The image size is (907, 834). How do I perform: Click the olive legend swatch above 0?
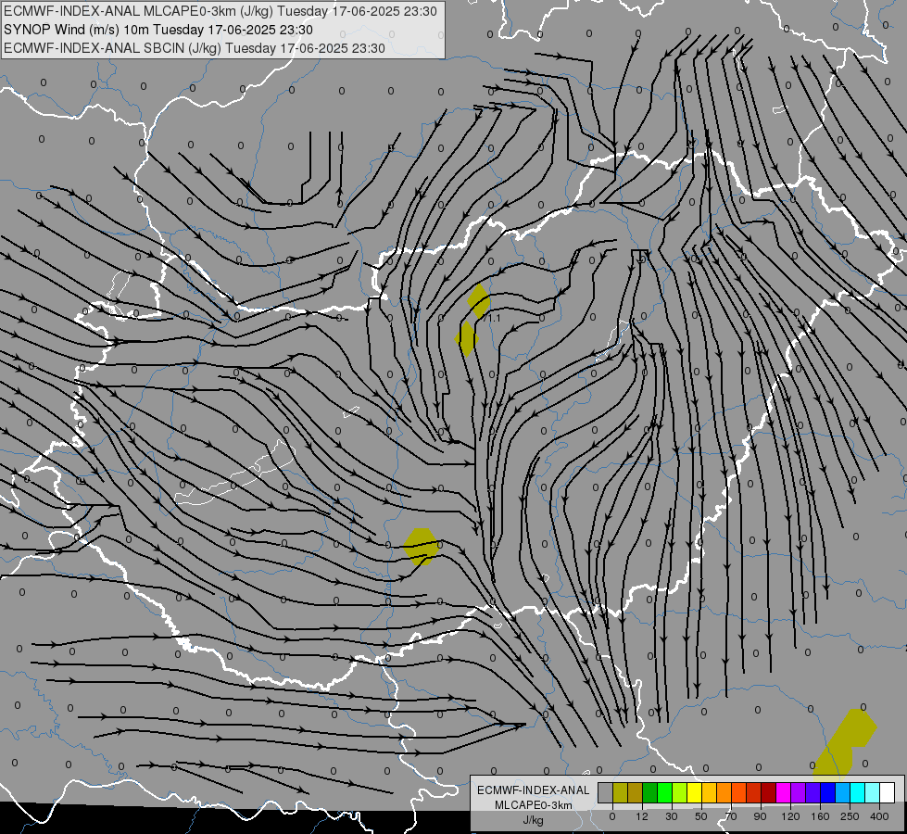(620, 793)
